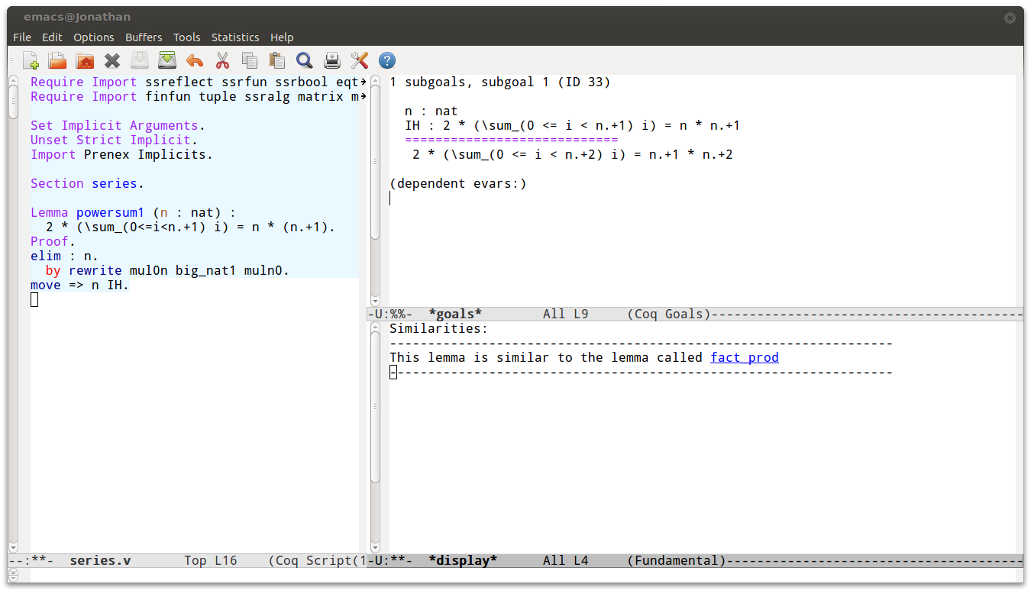Click the Open File folder icon

(57, 60)
